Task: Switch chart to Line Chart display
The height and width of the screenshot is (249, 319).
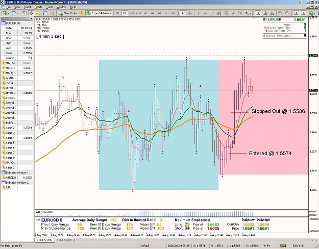Action: click(x=272, y=13)
